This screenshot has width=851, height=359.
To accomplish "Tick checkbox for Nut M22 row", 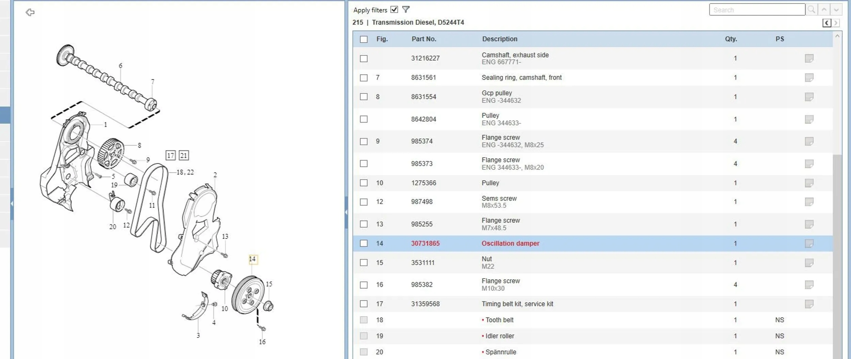I will (x=364, y=263).
